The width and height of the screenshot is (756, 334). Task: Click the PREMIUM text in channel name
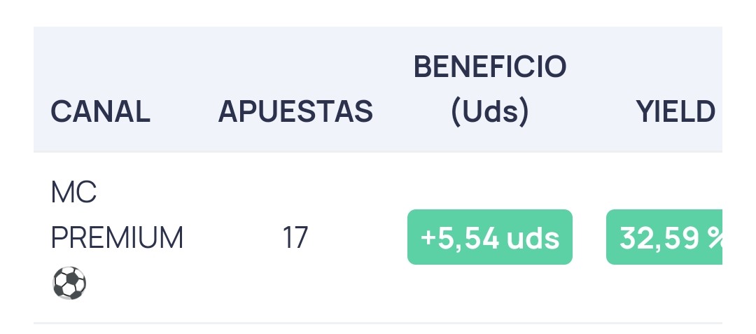click(117, 237)
